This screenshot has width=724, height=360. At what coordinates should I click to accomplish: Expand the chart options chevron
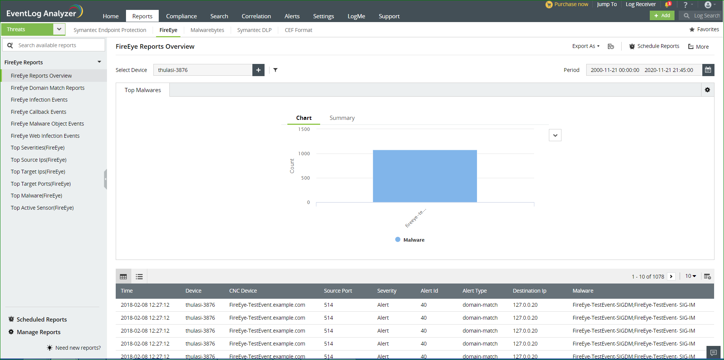tap(555, 135)
